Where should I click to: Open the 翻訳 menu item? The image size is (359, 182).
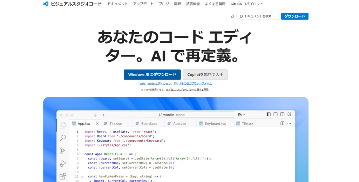click(177, 4)
